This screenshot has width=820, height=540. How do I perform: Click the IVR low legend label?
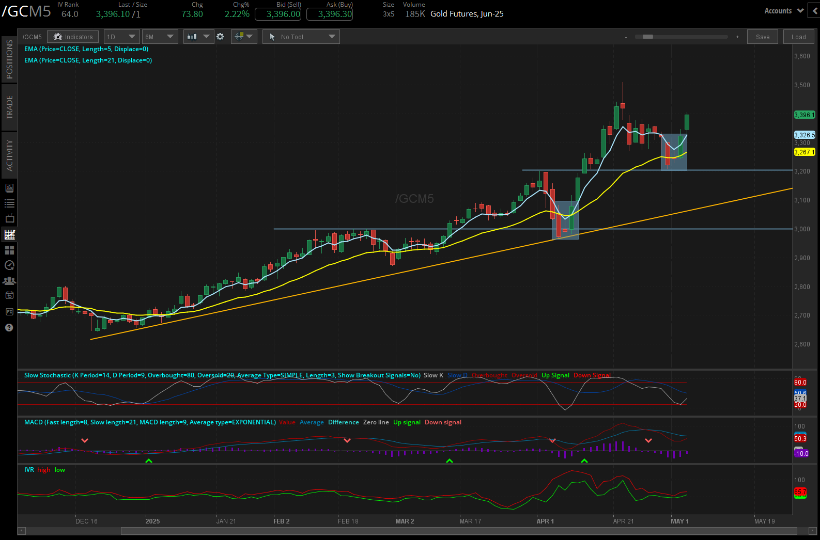(60, 470)
